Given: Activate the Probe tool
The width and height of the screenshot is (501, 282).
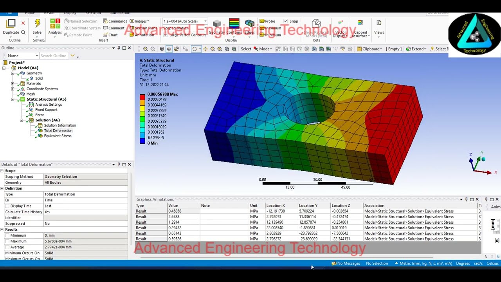Looking at the screenshot, I should (267, 21).
